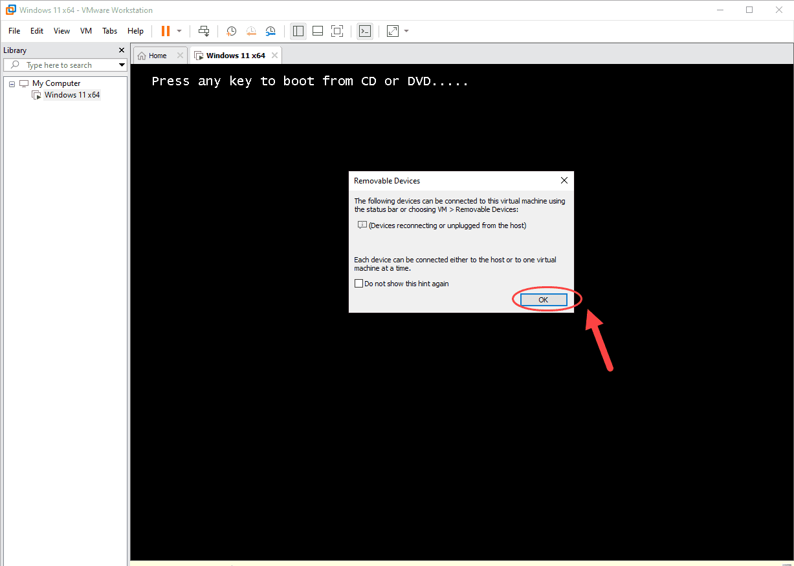Open the Help menu
The image size is (794, 566).
tap(135, 31)
